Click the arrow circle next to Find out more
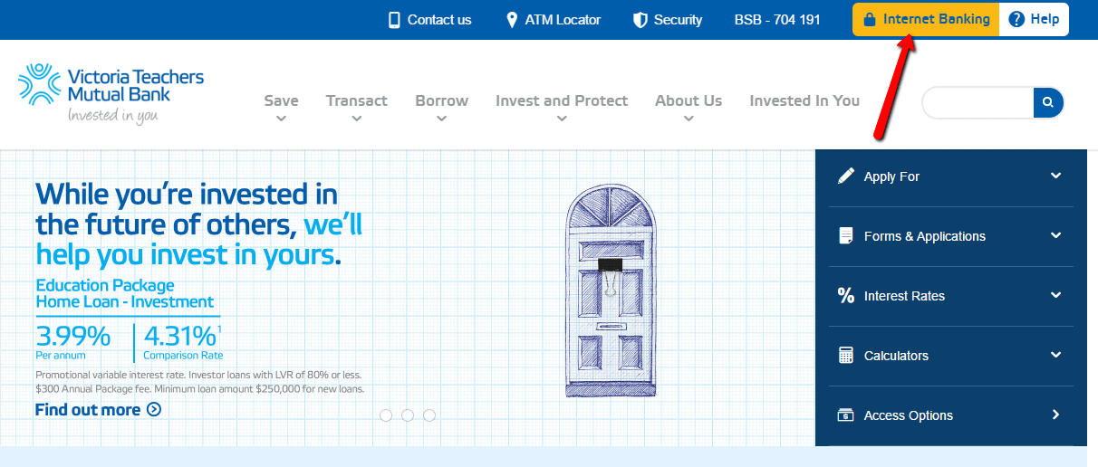Viewport: 1098px width, 467px height. pos(154,409)
